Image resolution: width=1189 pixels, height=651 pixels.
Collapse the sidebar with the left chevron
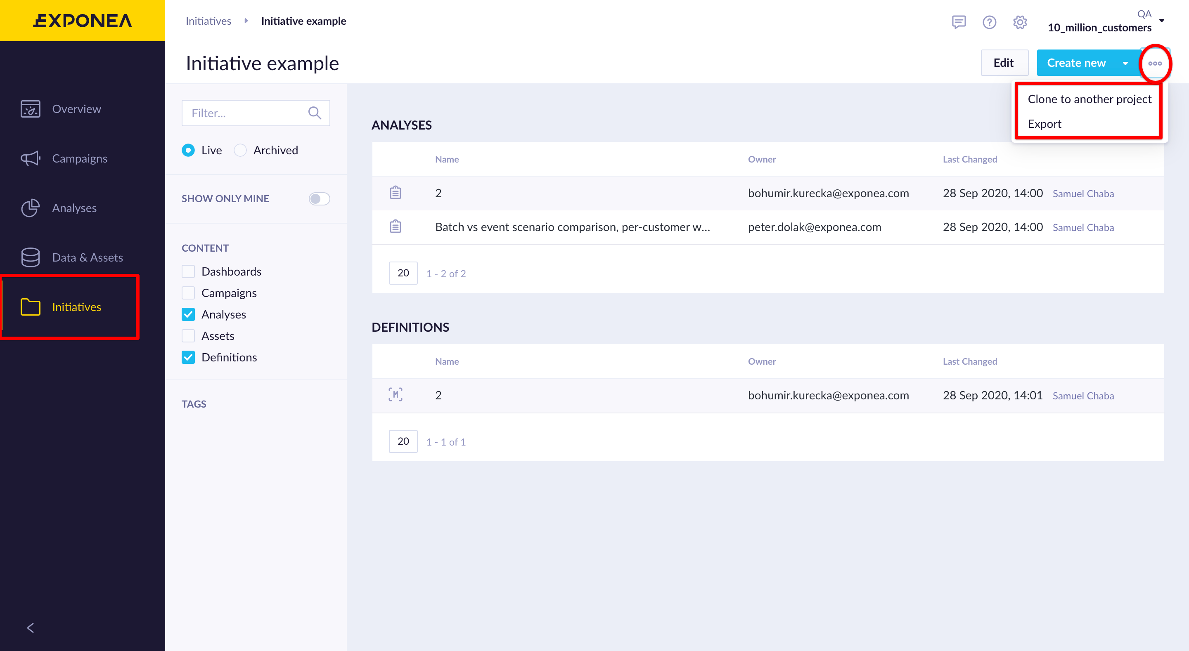(31, 627)
